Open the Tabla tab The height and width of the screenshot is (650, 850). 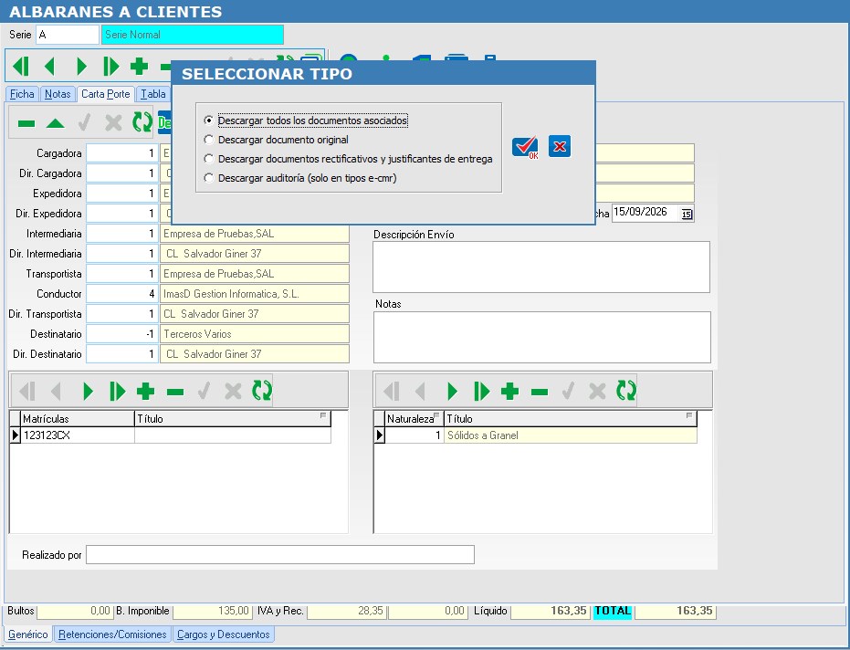[x=153, y=94]
